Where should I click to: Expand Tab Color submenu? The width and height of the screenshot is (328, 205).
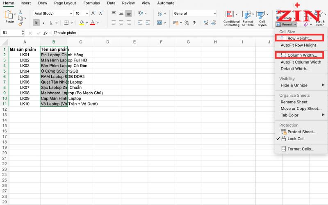tap(301, 115)
